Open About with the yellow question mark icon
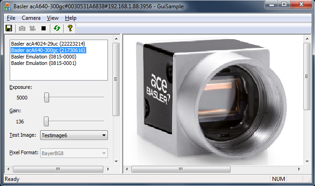Image resolution: width=315 pixels, height=186 pixels. [70, 28]
